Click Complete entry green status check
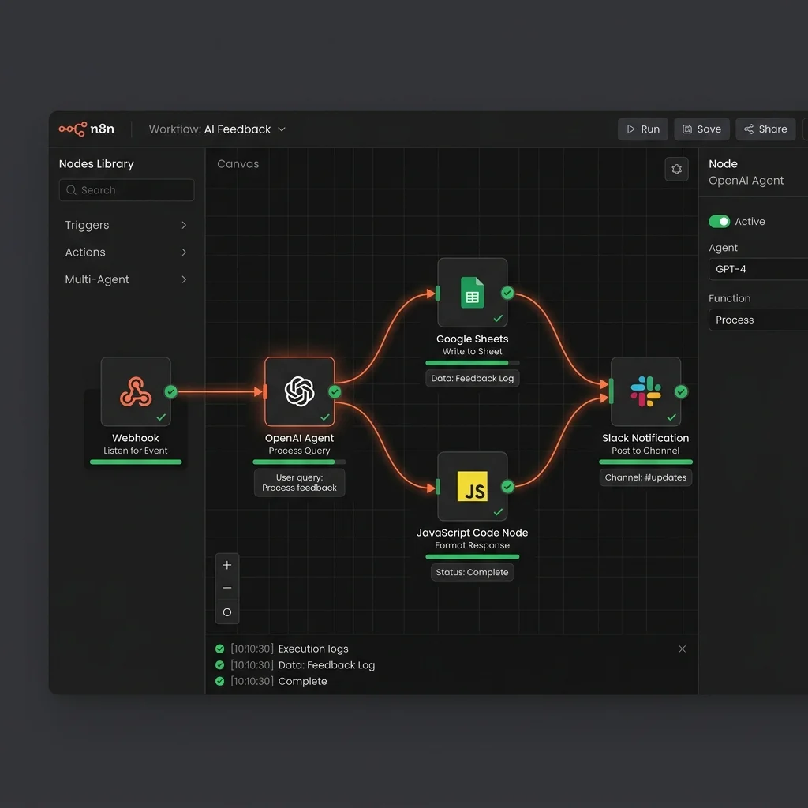Image resolution: width=808 pixels, height=808 pixels. coord(219,681)
